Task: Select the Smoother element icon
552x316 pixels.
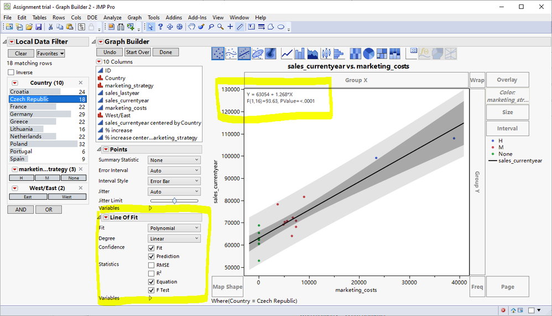Action: [x=231, y=53]
